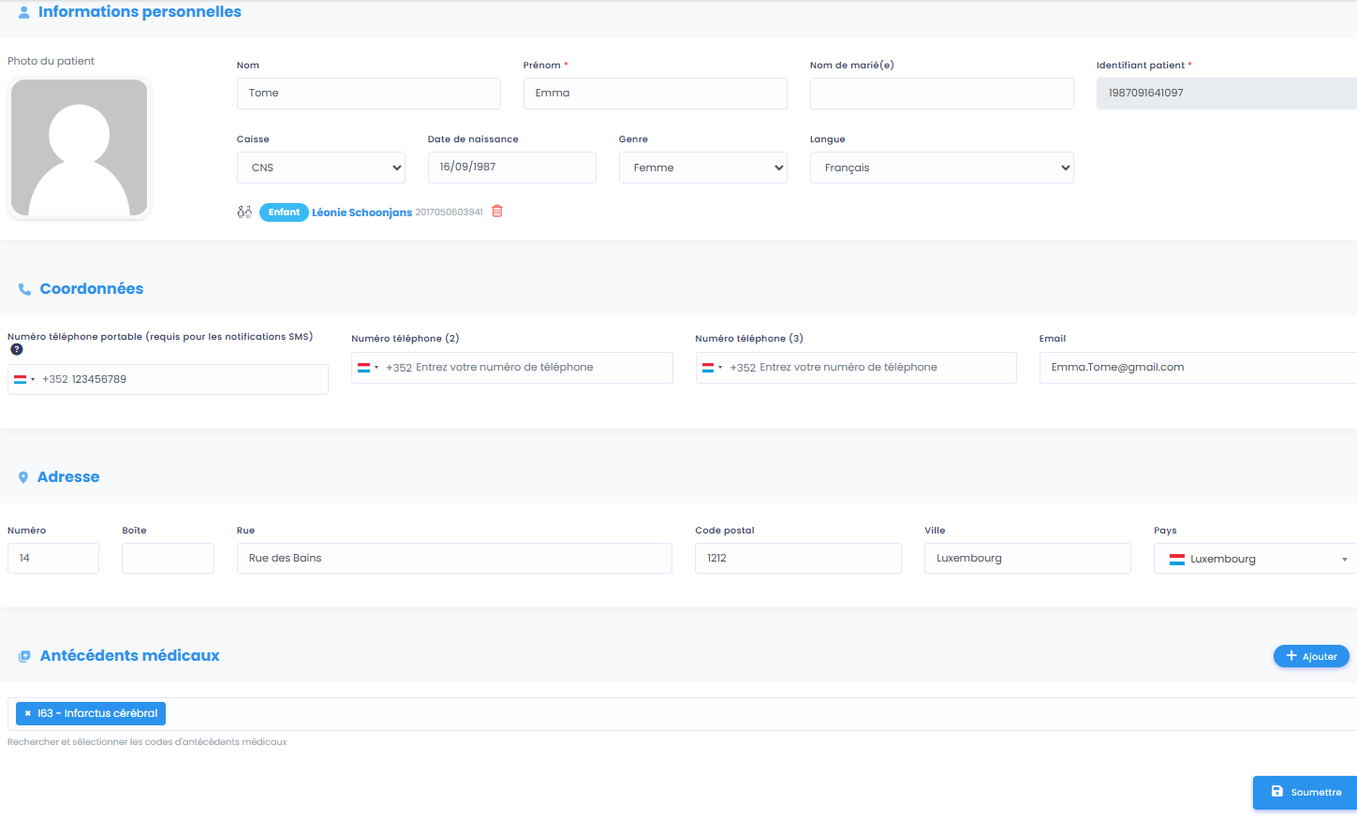This screenshot has width=1357, height=818.
Task: Click the Ajouter button for antécédents
Action: click(1311, 656)
